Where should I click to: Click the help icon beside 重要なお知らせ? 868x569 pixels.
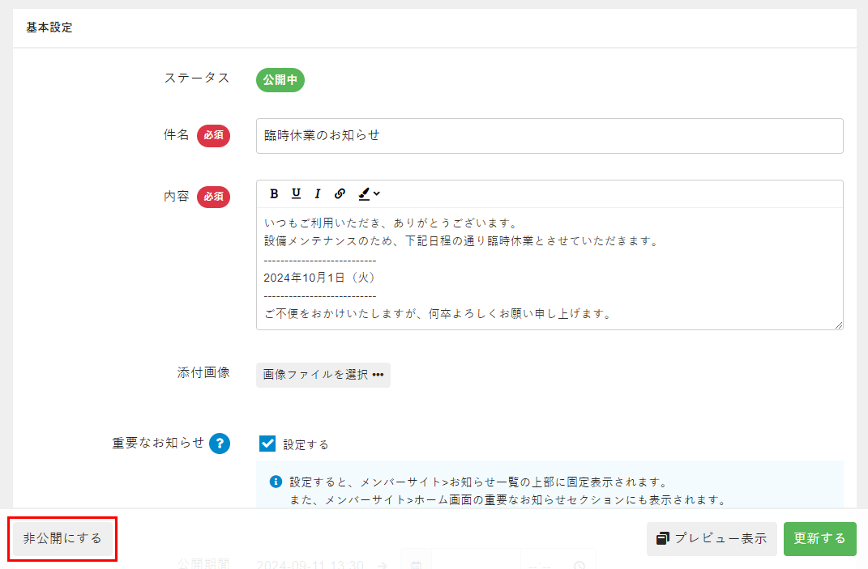tap(220, 444)
